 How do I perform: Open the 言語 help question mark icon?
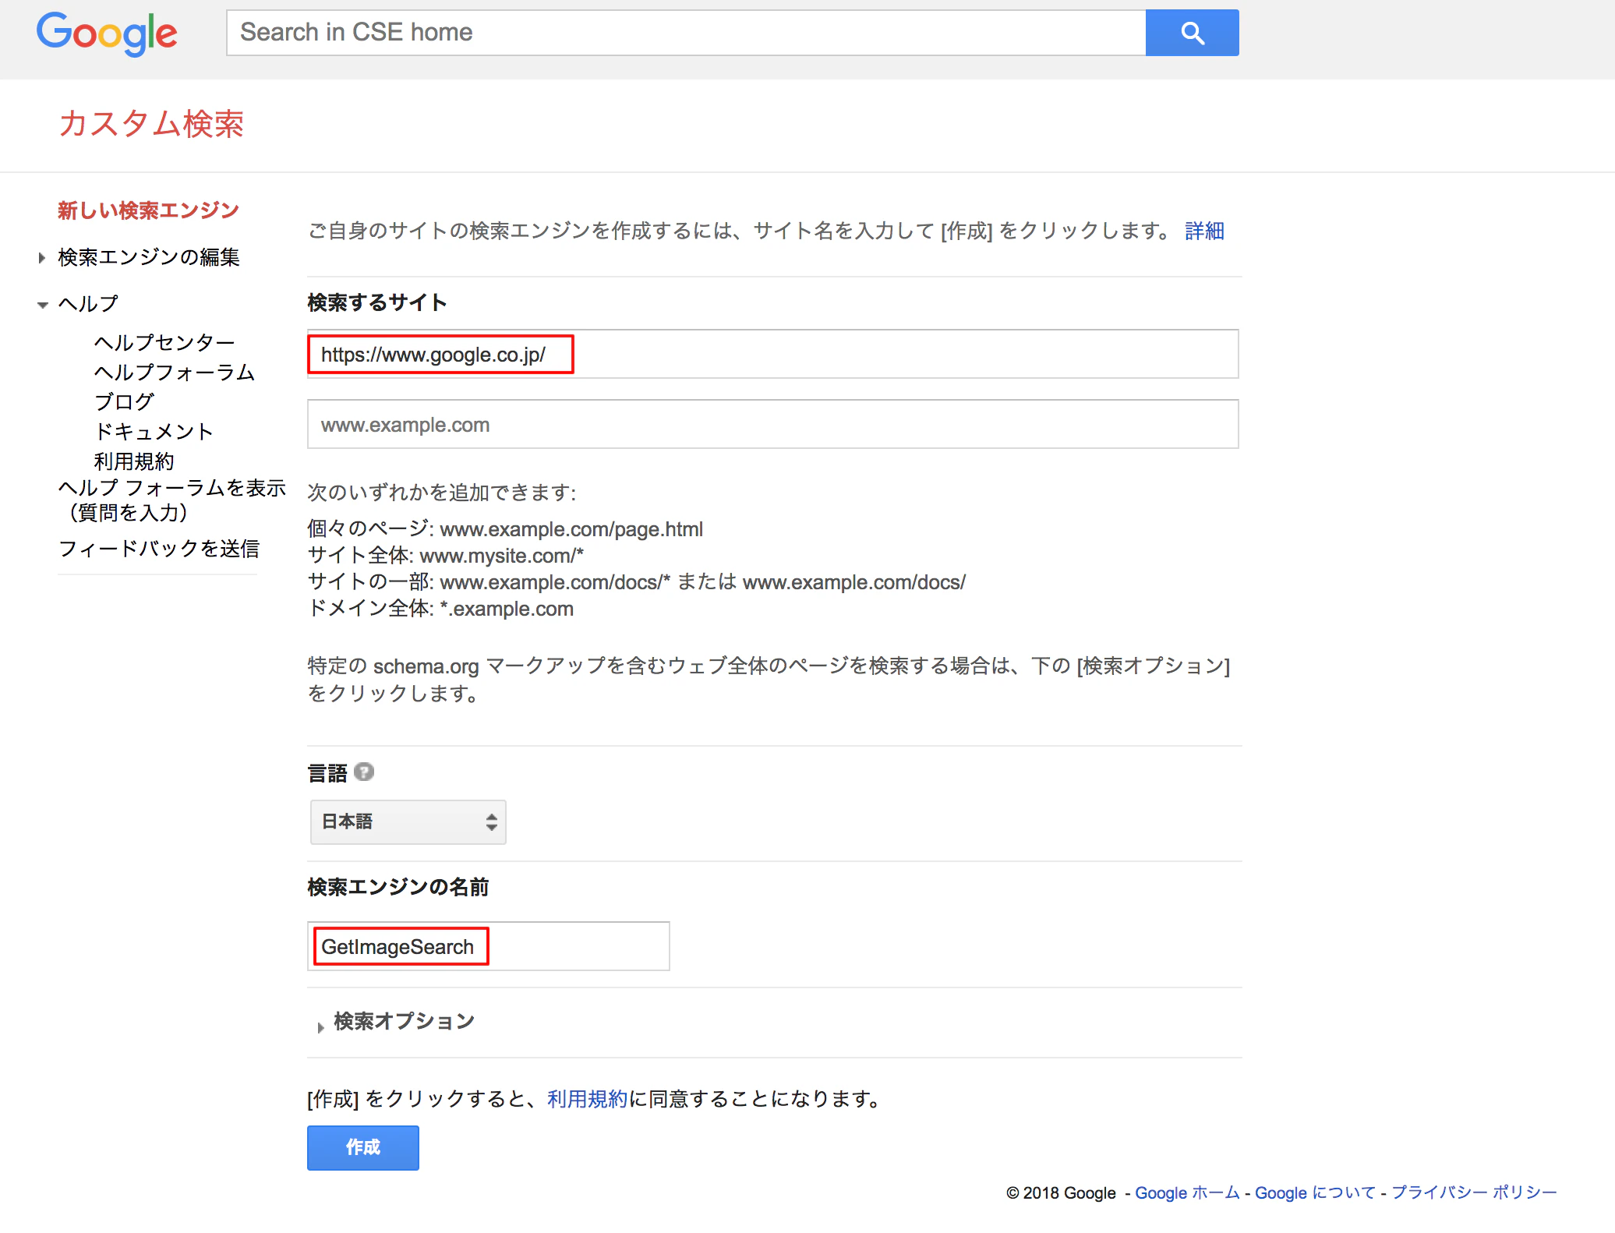[x=363, y=772]
